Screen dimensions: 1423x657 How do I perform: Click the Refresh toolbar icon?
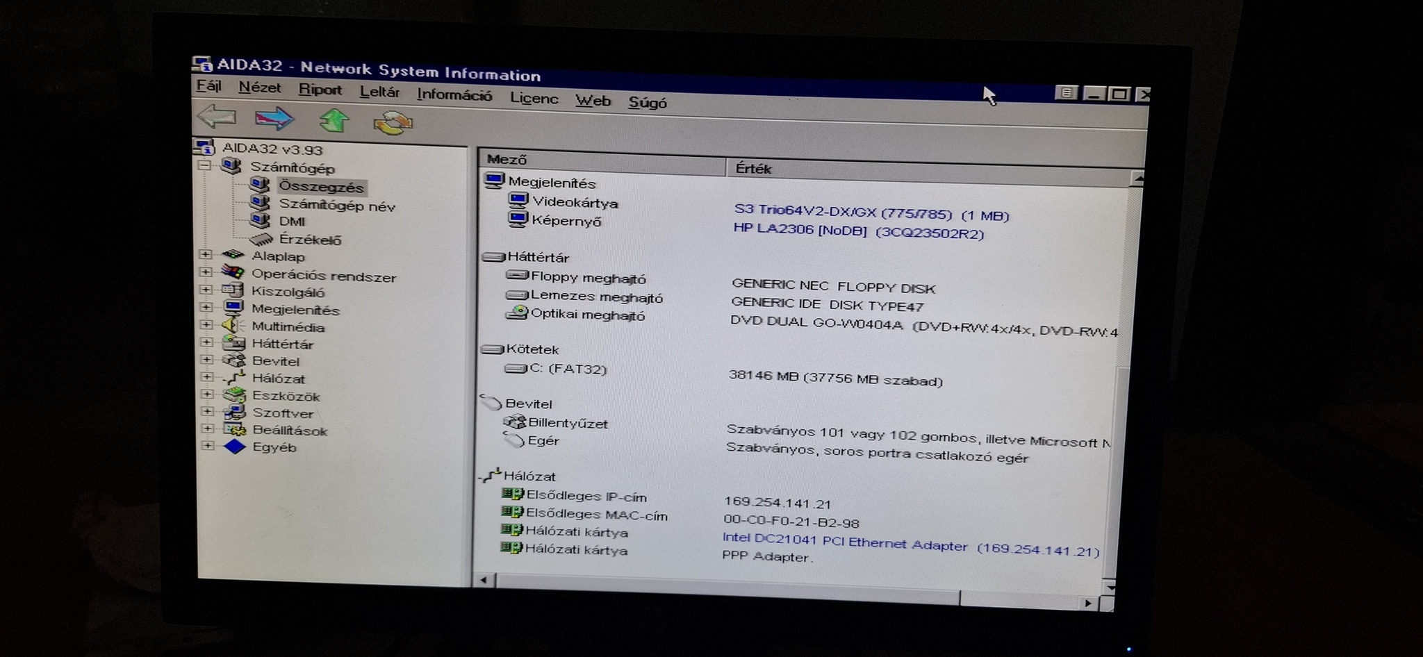(x=393, y=123)
